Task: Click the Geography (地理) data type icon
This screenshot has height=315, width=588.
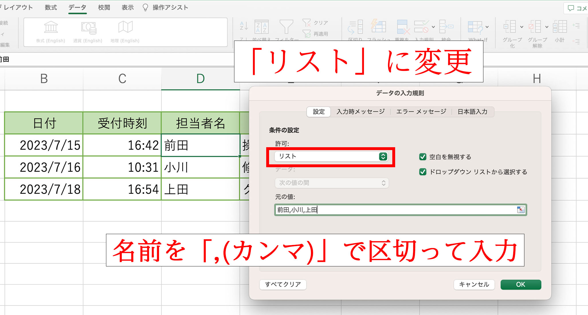Action: [125, 27]
